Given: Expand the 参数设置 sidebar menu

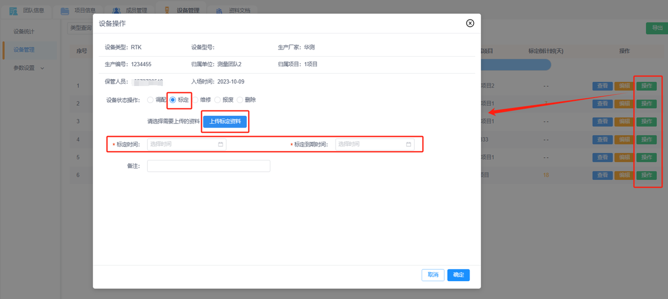Looking at the screenshot, I should click(29, 68).
